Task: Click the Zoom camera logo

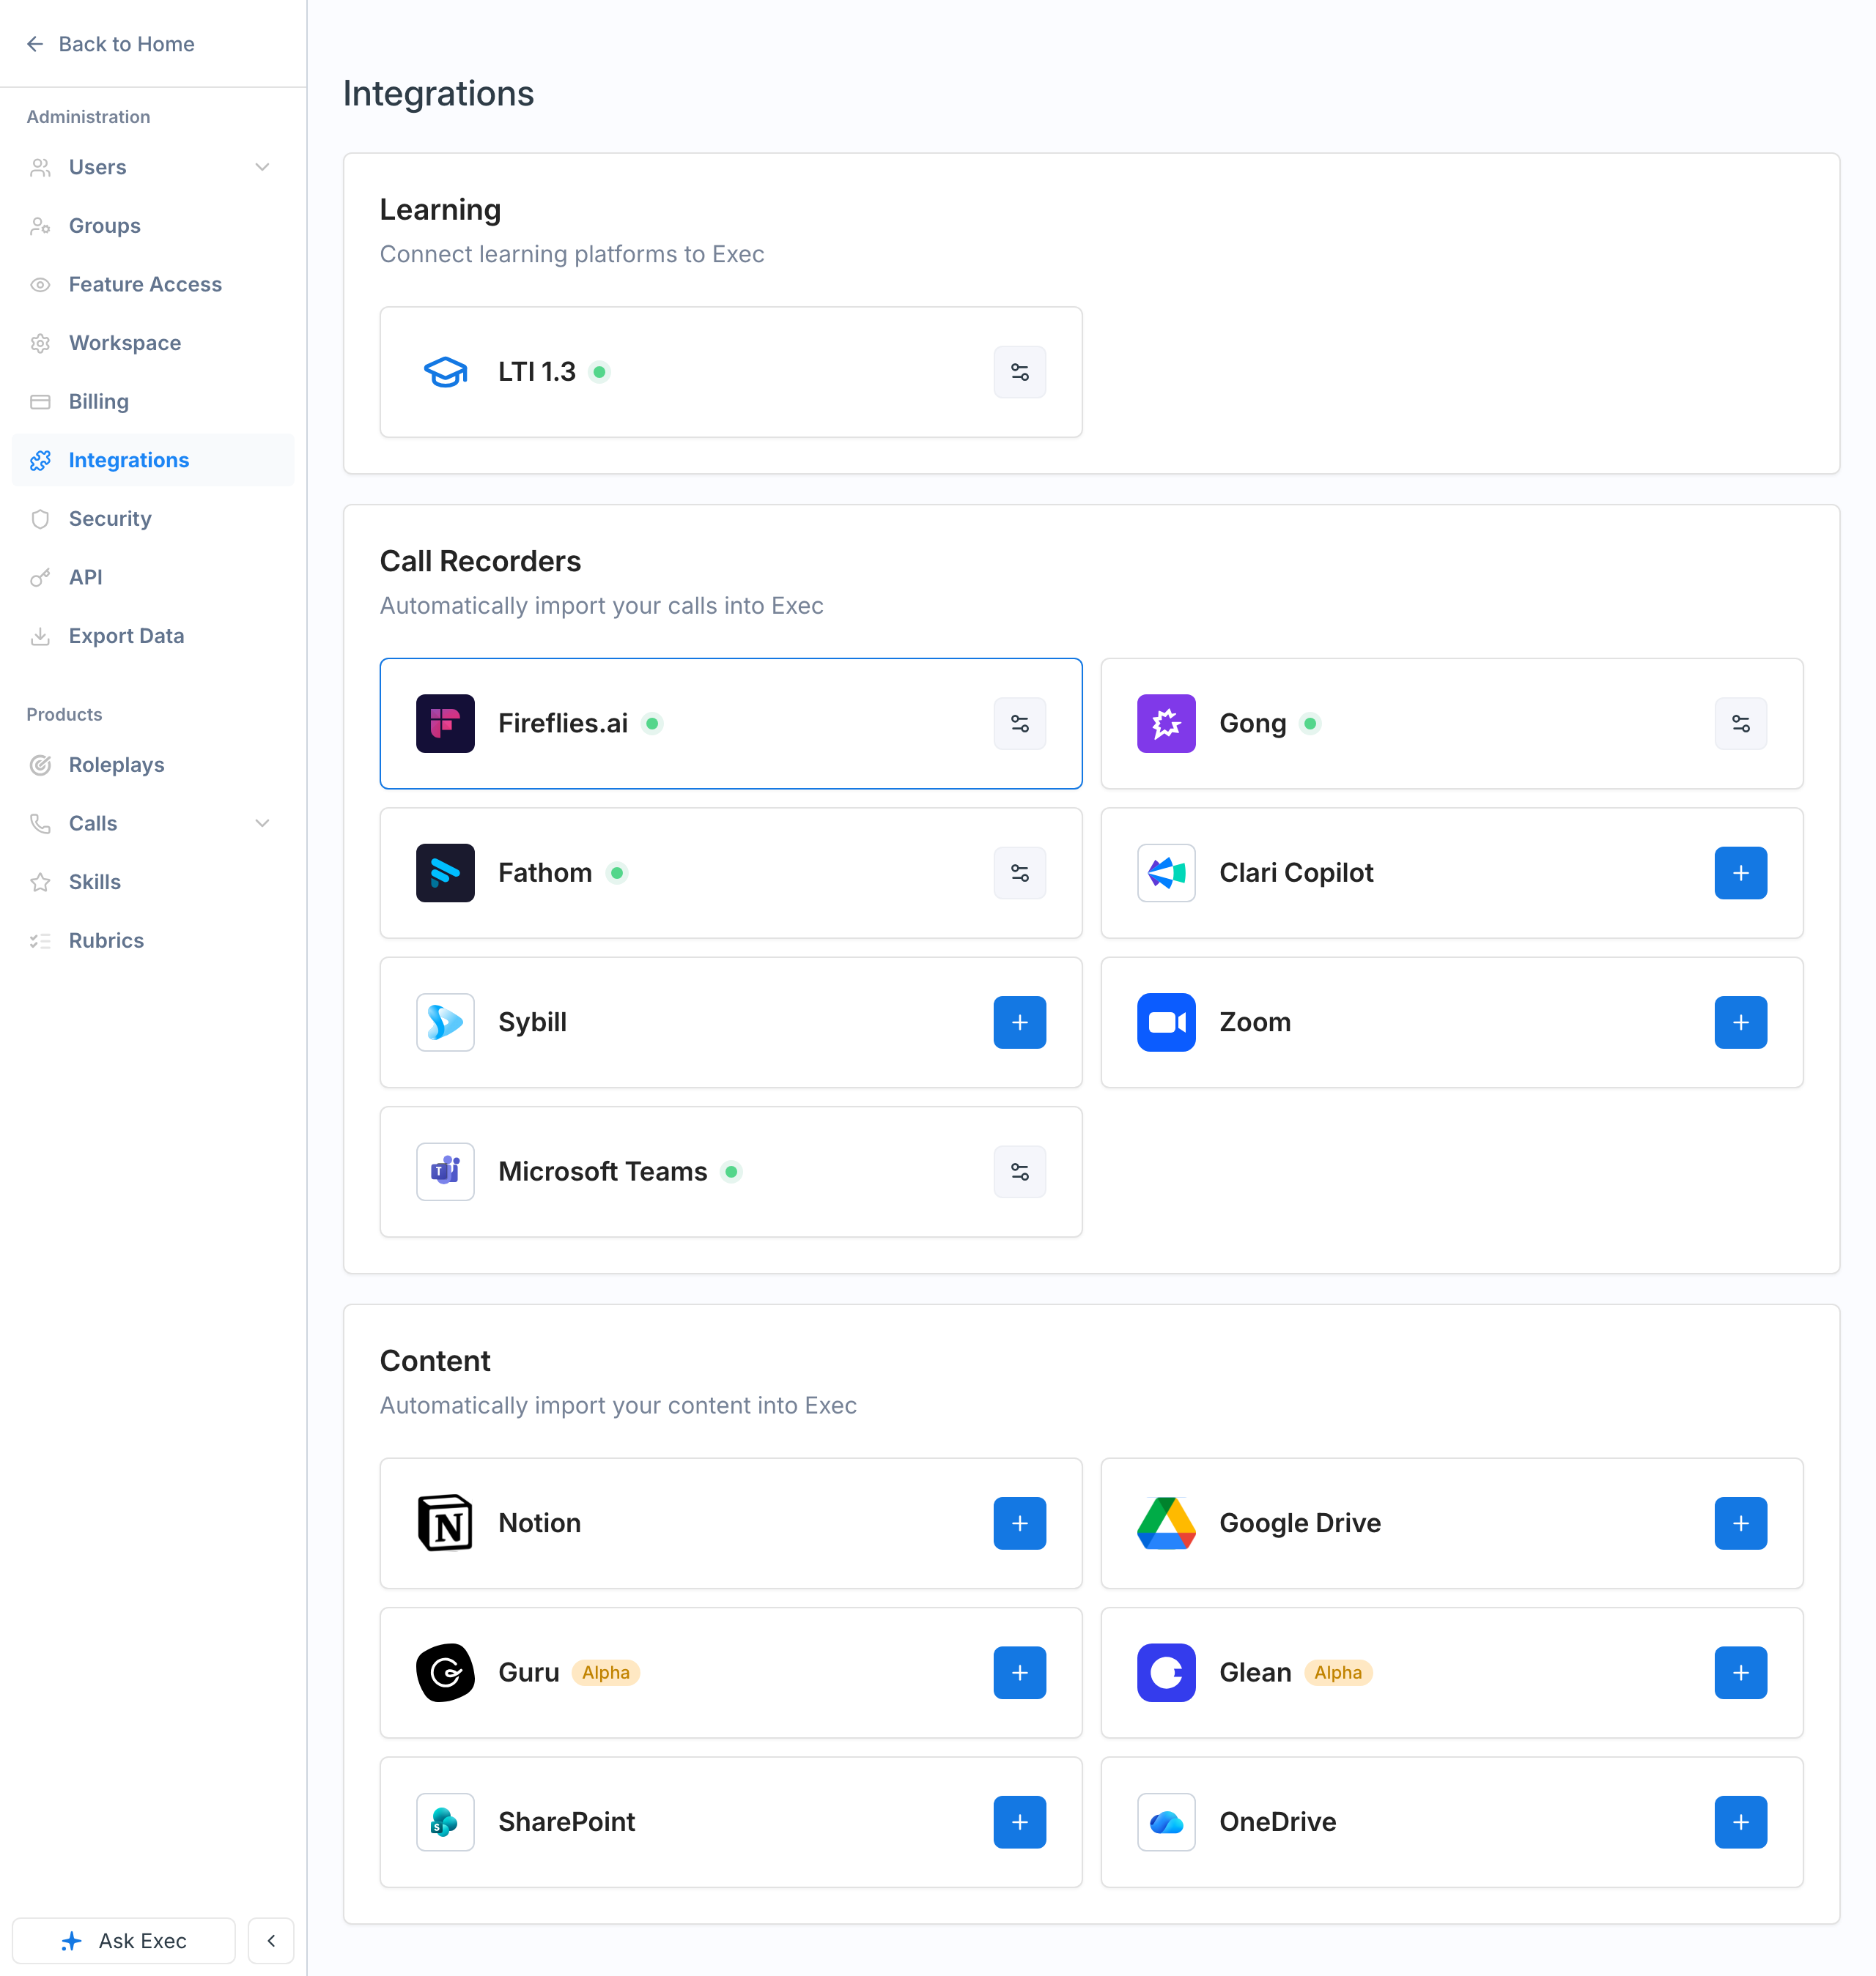Action: [1166, 1022]
